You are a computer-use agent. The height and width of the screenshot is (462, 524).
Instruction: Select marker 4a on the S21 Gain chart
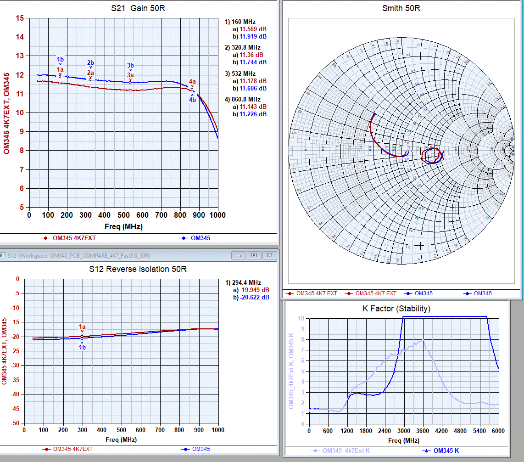coord(192,82)
